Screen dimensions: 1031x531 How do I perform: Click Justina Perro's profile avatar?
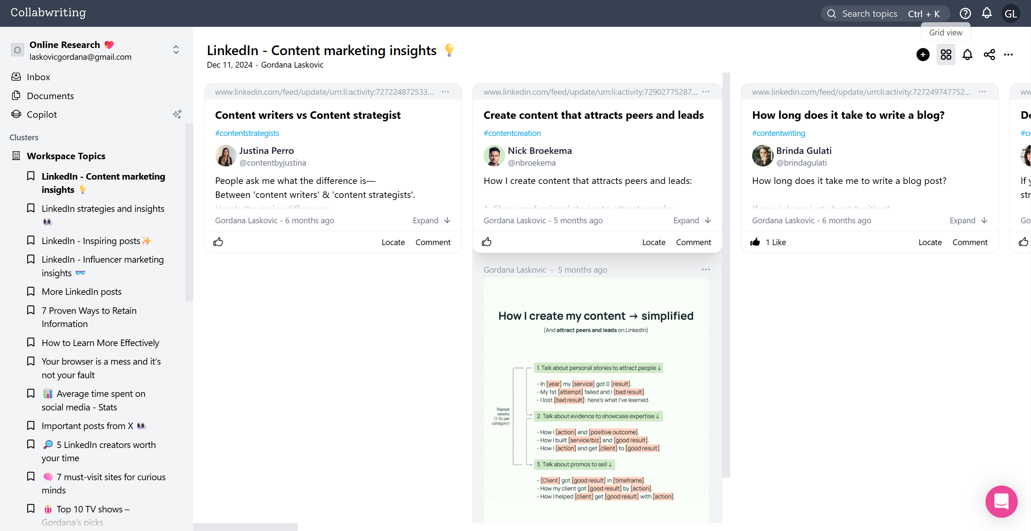click(226, 156)
